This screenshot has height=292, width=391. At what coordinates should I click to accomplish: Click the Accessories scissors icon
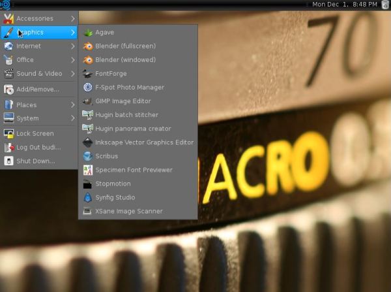(8, 19)
